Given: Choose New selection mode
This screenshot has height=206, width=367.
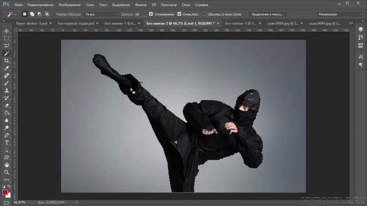Looking at the screenshot, I should tap(25, 14).
